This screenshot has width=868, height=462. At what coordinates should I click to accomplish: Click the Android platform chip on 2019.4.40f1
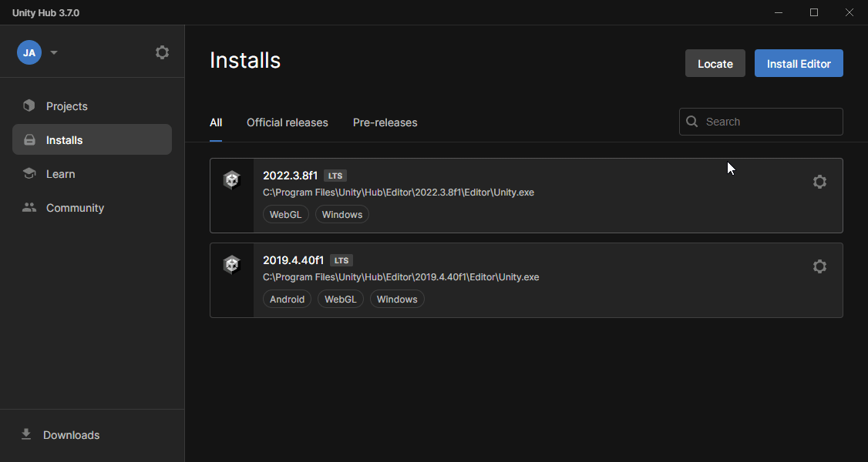tap(287, 299)
